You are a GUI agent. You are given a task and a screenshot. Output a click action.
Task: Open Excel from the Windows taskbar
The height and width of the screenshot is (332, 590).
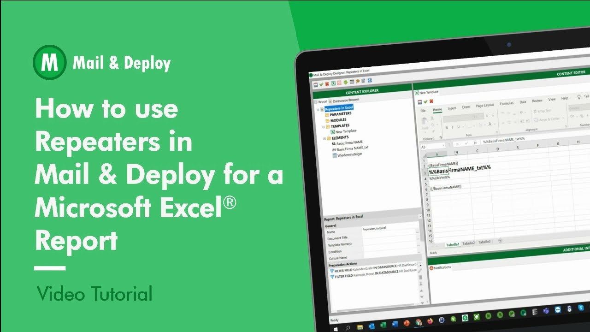point(383,325)
